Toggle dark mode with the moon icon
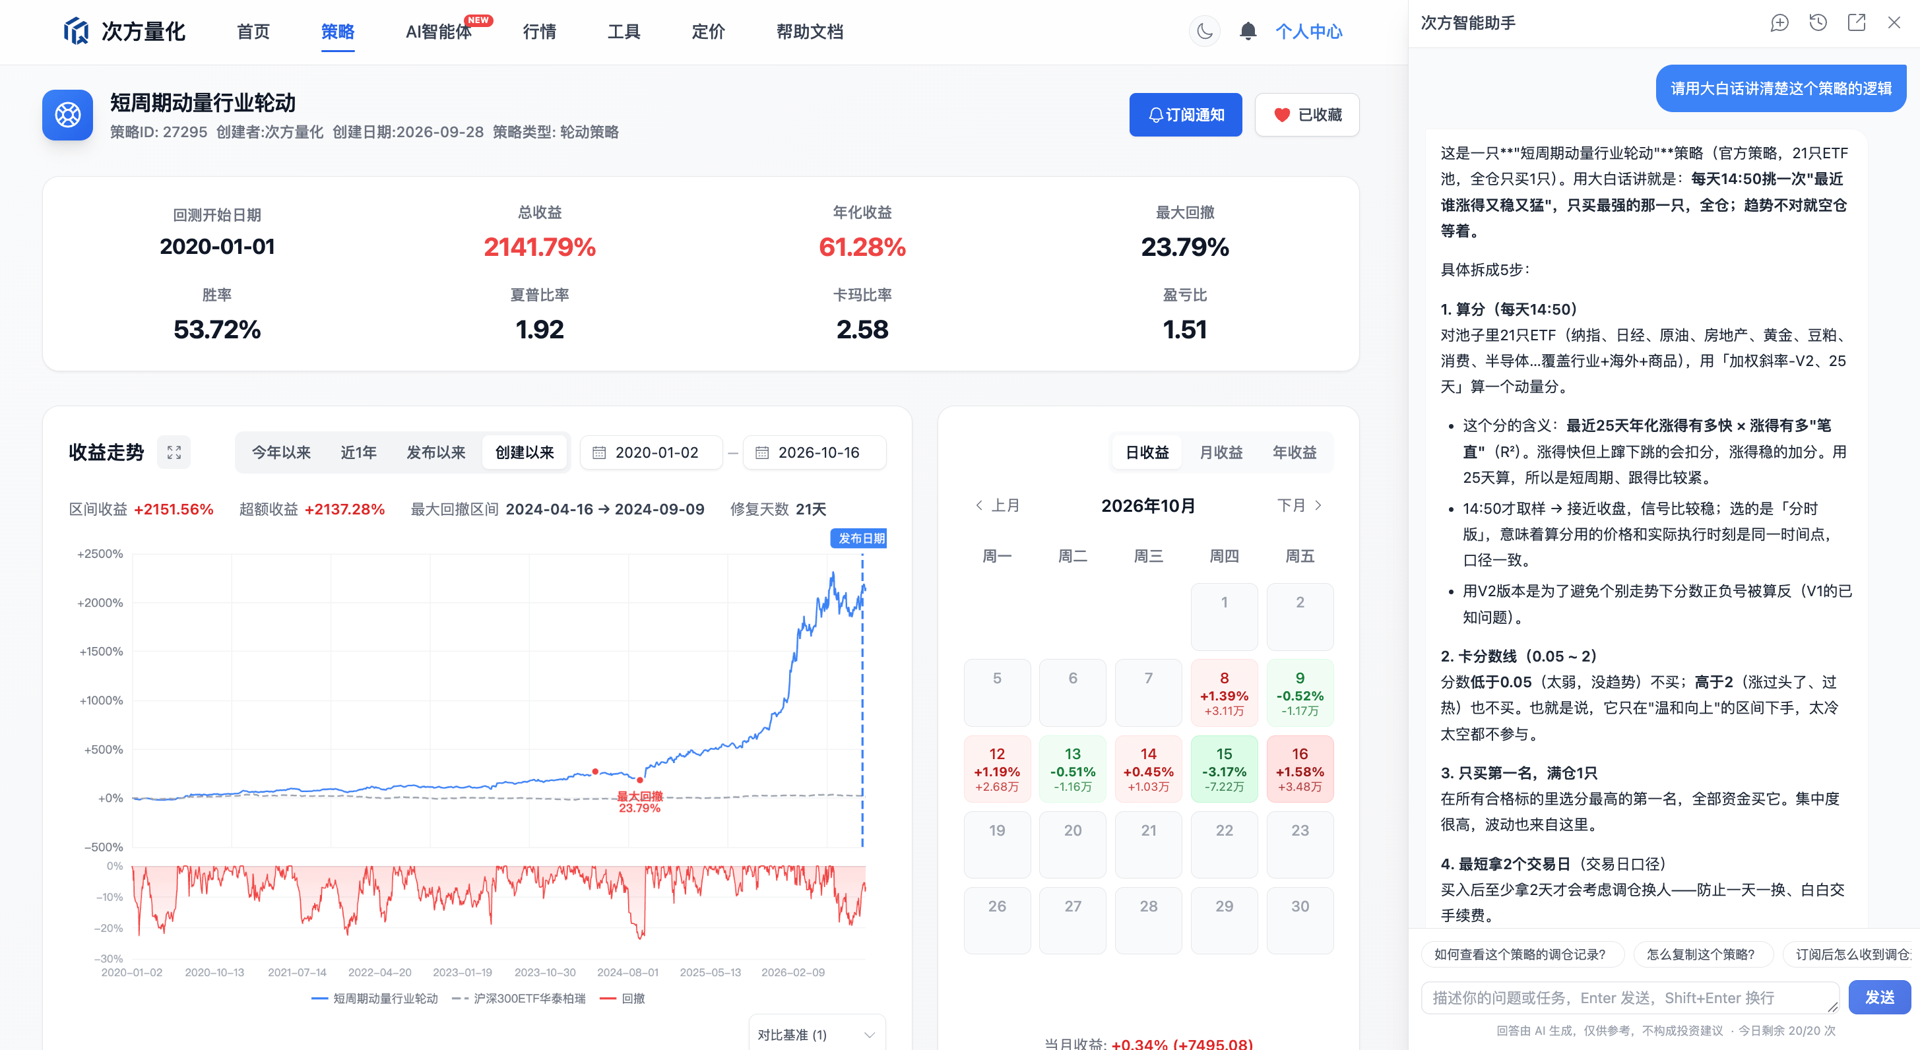Image resolution: width=1920 pixels, height=1050 pixels. 1205,31
